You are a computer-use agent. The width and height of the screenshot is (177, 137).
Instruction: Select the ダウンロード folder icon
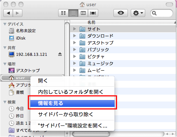[82, 36]
